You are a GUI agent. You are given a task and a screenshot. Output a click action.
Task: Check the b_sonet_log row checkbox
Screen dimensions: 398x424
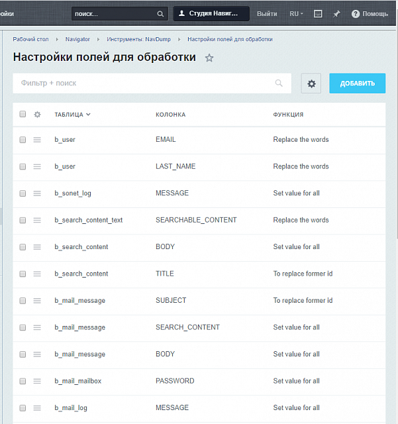point(23,193)
